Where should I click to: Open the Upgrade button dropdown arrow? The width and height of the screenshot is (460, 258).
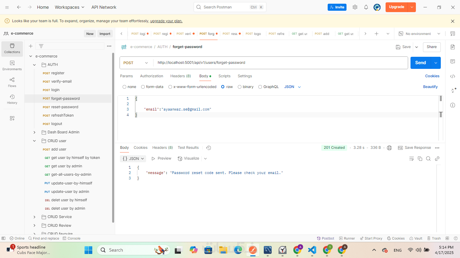click(x=412, y=7)
